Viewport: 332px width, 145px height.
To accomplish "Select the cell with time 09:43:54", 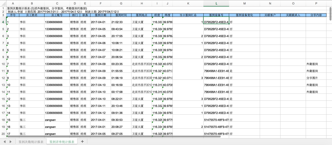I will coord(121,27).
